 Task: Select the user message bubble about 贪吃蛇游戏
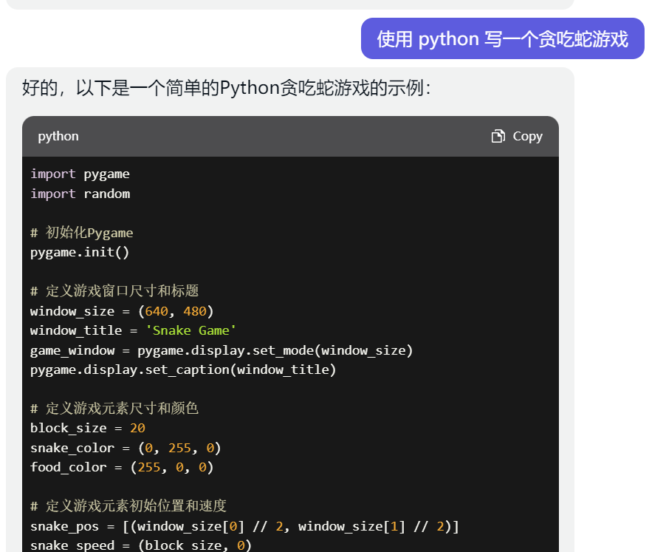[502, 38]
